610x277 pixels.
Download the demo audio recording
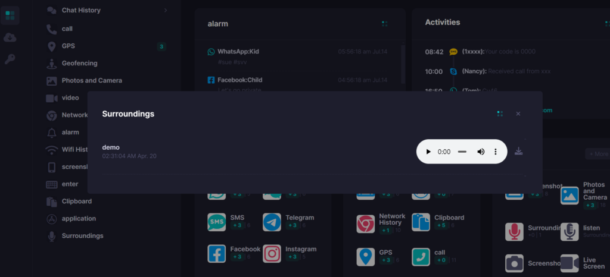pyautogui.click(x=518, y=152)
